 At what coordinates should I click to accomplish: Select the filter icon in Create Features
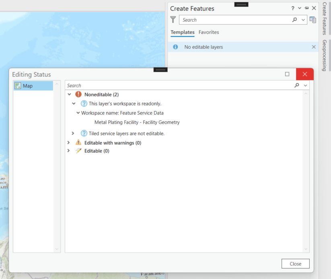173,19
